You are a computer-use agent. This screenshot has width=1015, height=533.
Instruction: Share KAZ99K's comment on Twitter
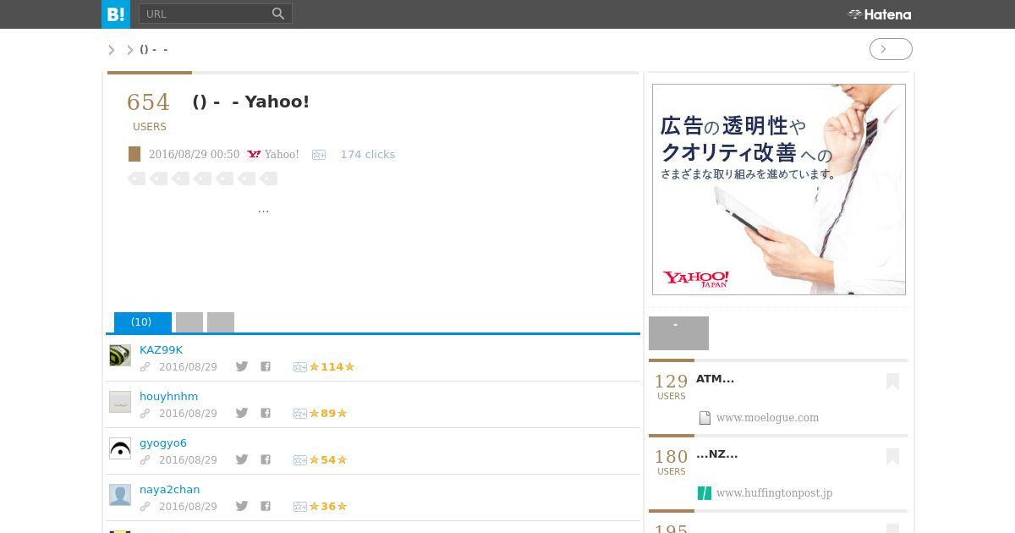tap(242, 366)
